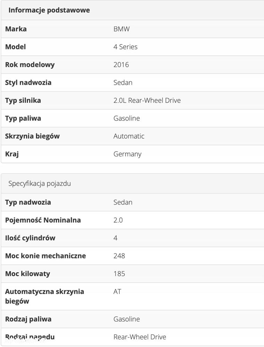Image resolution: width=264 pixels, height=347 pixels.
Task: Click the Germany country value
Action: tap(127, 154)
